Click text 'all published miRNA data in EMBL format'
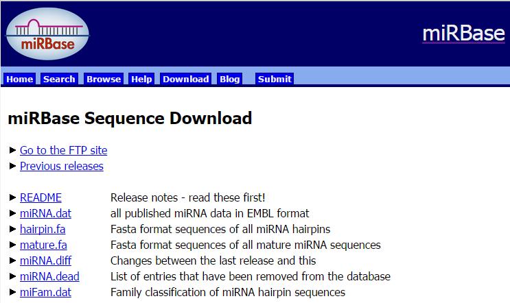Viewport: 510px width, 303px height. pyautogui.click(x=210, y=213)
